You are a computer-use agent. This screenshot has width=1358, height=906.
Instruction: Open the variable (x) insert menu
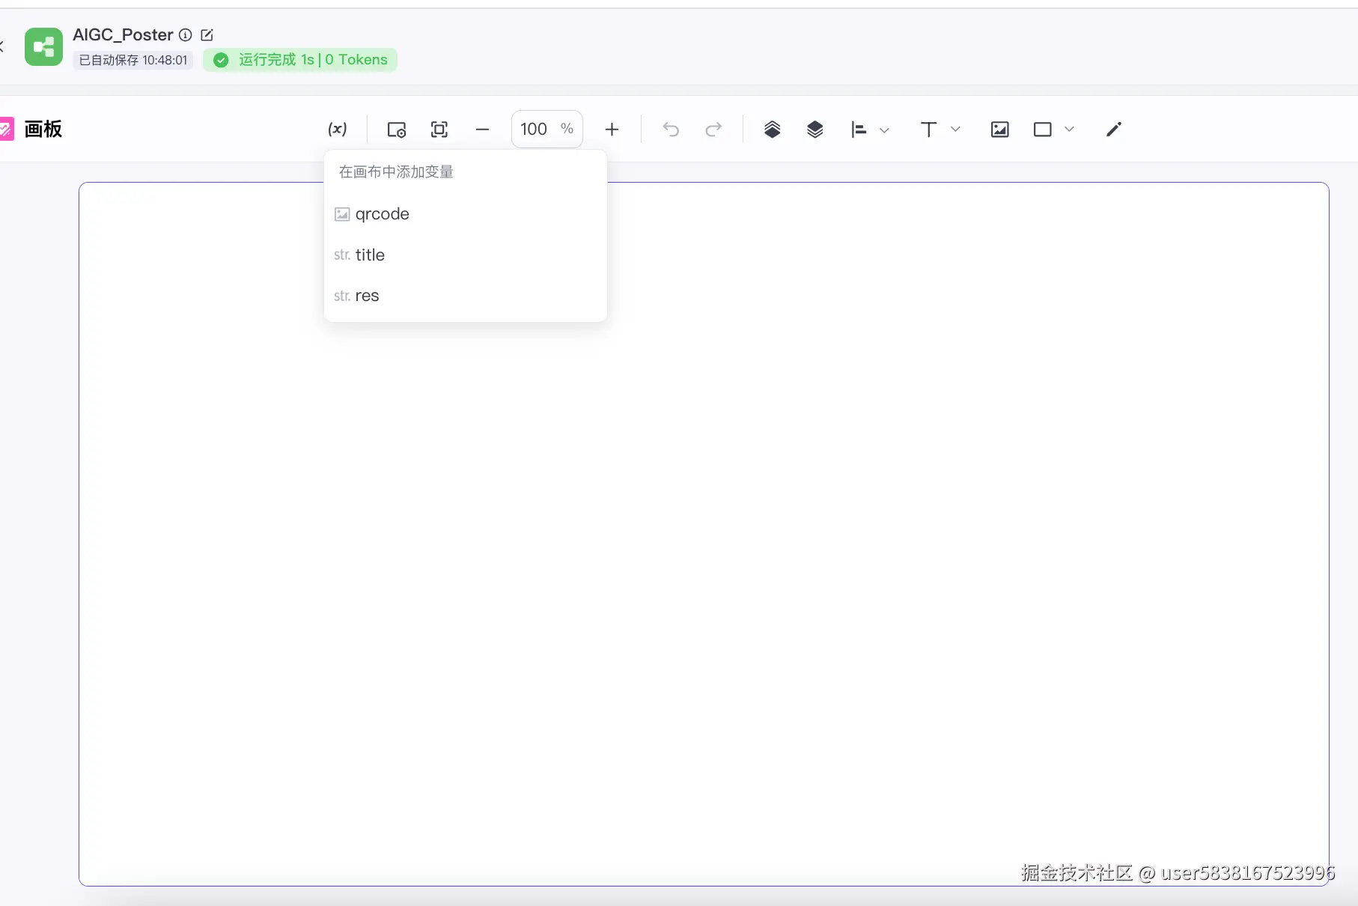(338, 130)
